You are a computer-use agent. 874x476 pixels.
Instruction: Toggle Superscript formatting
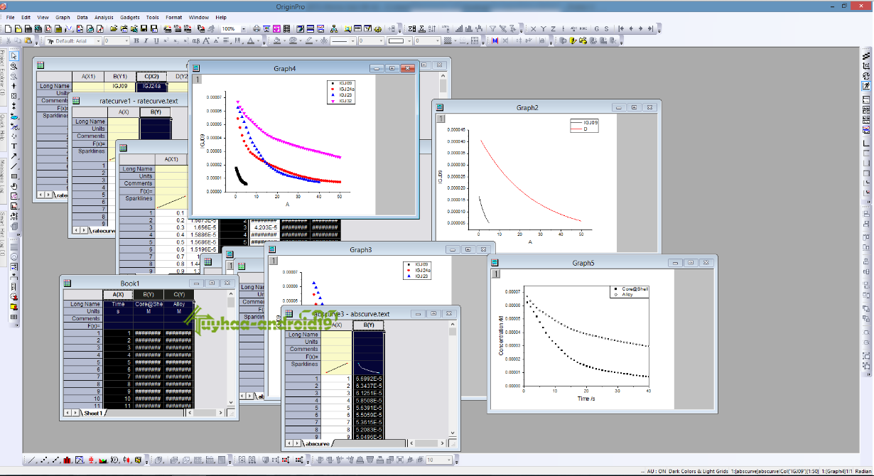click(166, 41)
